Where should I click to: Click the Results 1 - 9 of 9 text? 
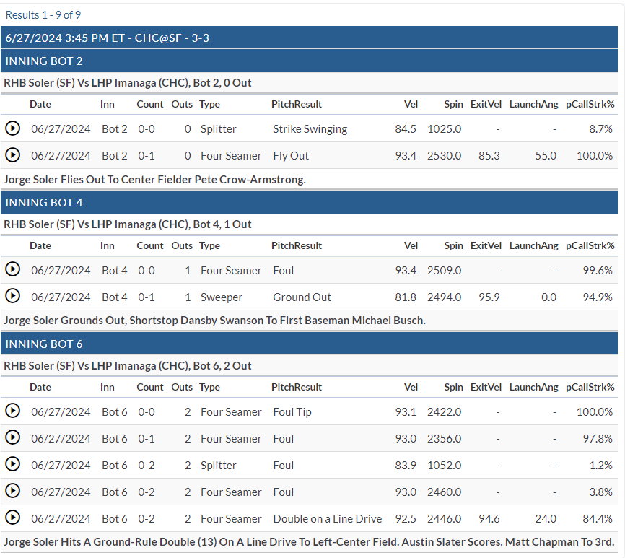[43, 14]
